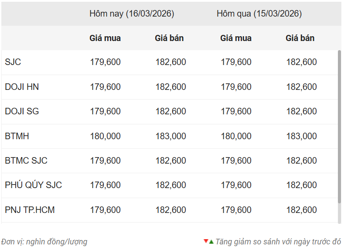This screenshot has width=344, height=247.
Task: Click the Đơn vị: nghìn đồng/lượng note
Action: pyautogui.click(x=44, y=242)
